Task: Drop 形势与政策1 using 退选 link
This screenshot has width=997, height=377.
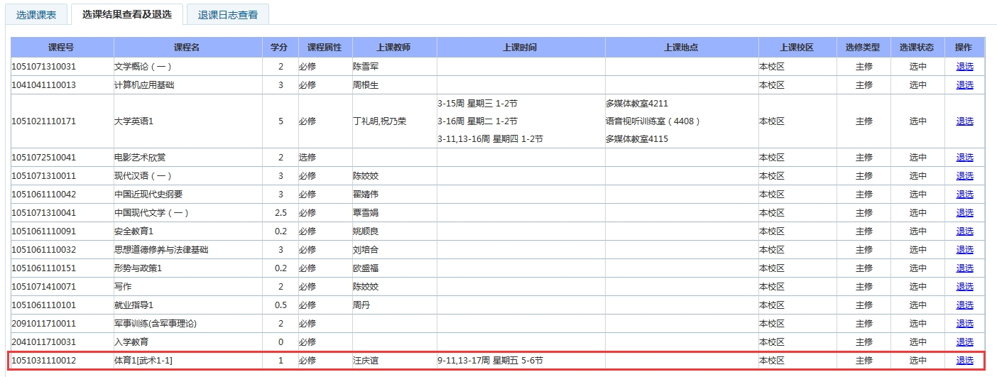Action: (964, 268)
